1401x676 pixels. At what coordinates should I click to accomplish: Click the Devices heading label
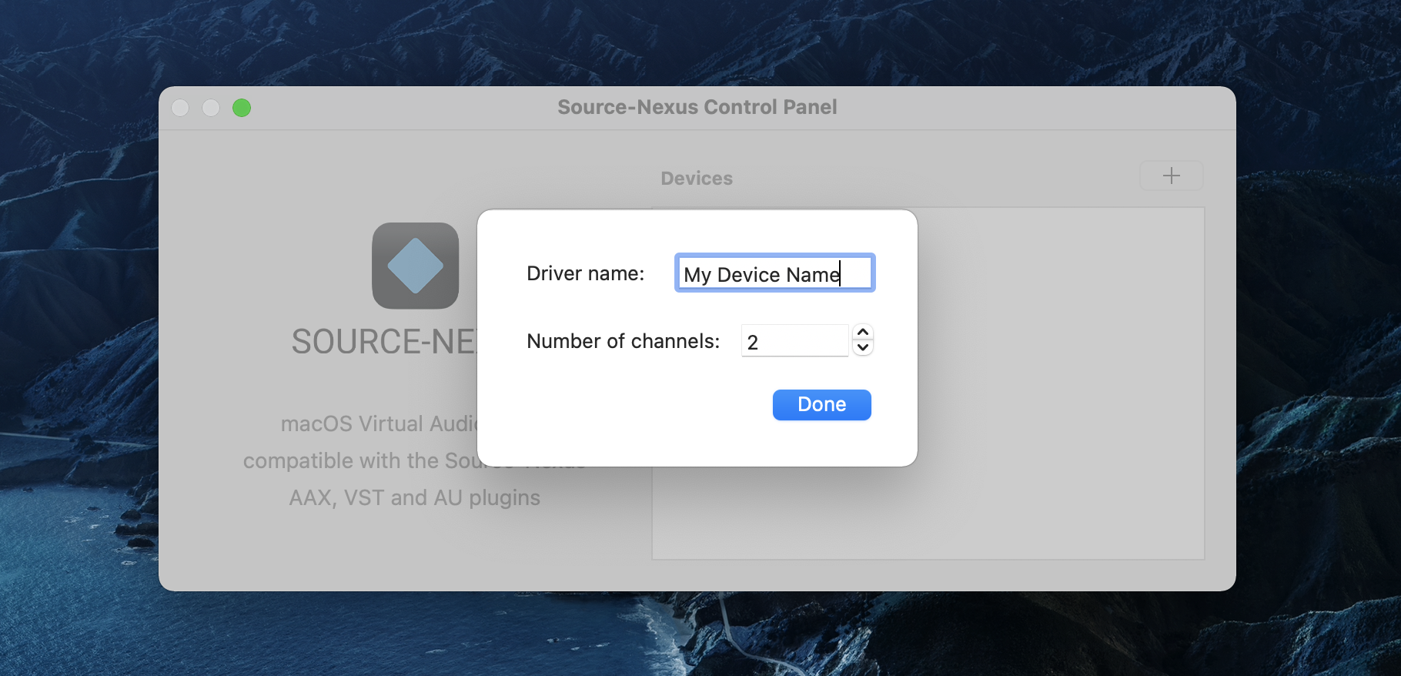click(696, 179)
